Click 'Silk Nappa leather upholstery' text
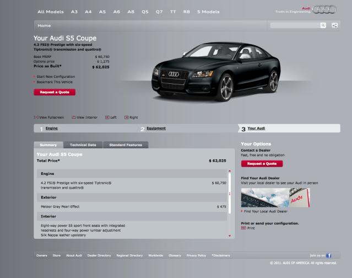The height and width of the screenshot is (278, 352). (x=63, y=235)
